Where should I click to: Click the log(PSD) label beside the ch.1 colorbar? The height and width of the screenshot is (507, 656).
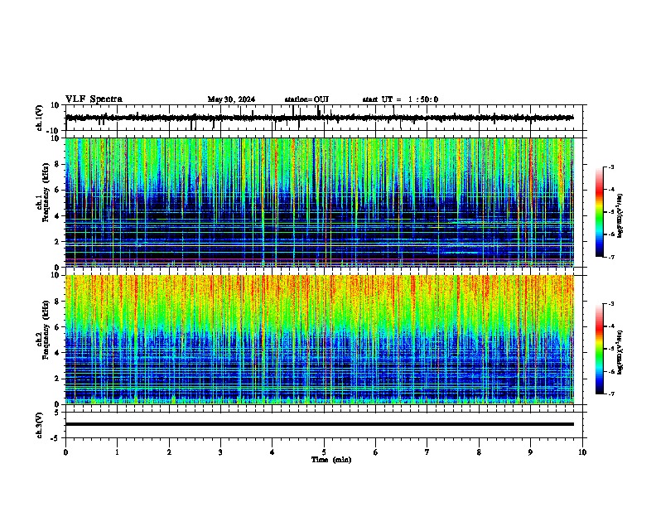(x=620, y=215)
